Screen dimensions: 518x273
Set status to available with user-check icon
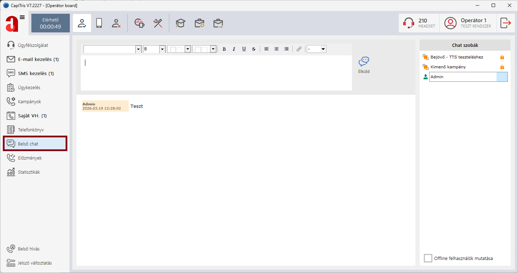coord(82,23)
